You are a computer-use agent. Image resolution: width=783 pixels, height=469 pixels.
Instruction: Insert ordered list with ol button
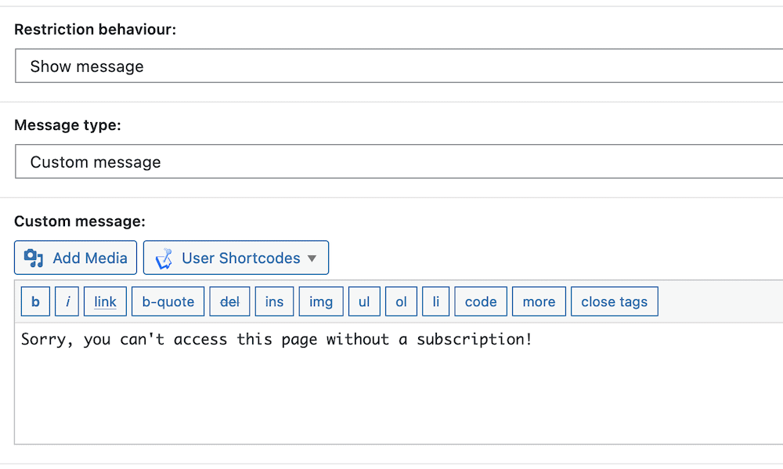401,301
